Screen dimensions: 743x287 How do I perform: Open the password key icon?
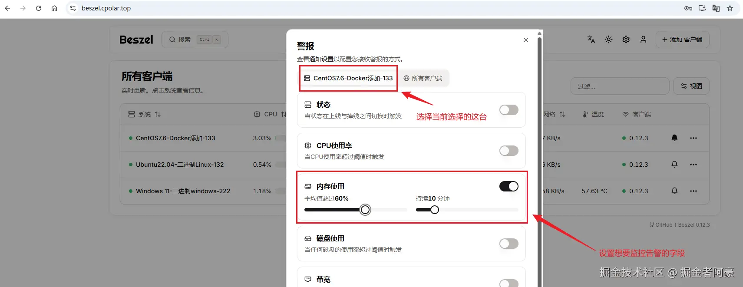point(688,8)
